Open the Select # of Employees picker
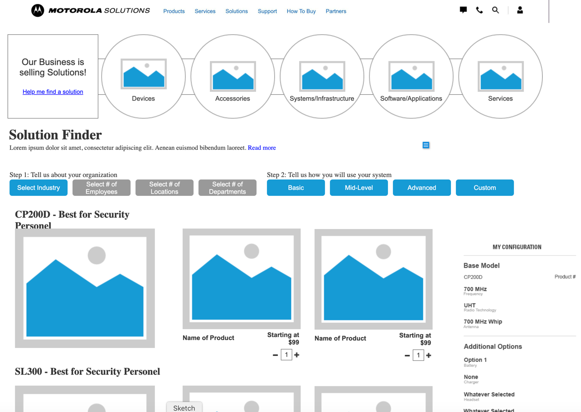 [x=101, y=187]
